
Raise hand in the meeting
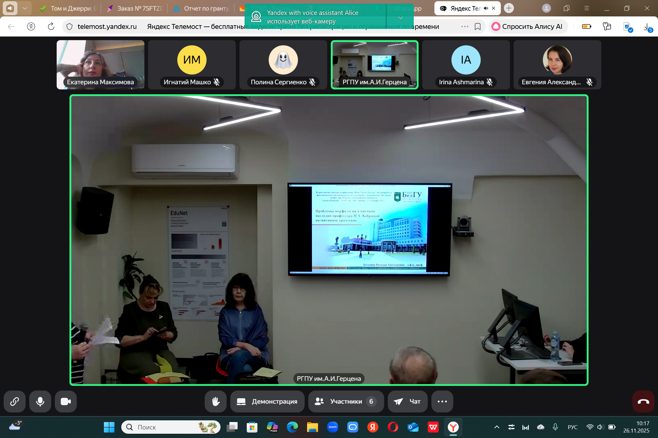(x=216, y=401)
